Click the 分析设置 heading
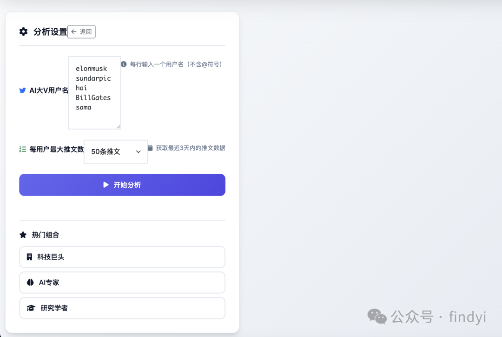This screenshot has width=502, height=337. coord(50,32)
